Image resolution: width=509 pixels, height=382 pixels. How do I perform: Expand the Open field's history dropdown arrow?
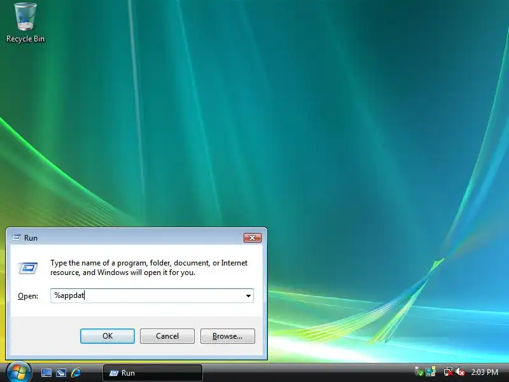point(248,295)
